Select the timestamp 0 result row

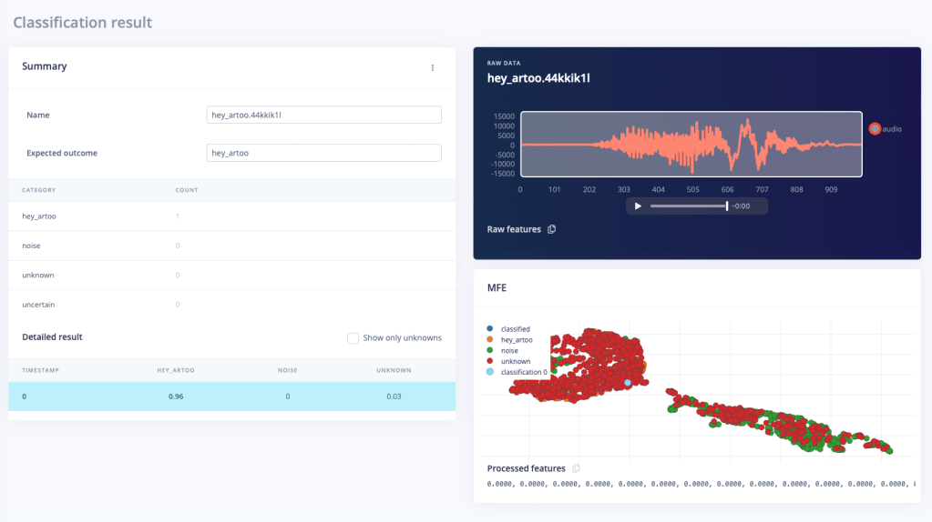pos(231,397)
